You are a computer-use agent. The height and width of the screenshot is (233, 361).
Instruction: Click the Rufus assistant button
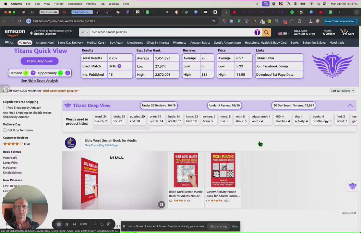(25, 43)
